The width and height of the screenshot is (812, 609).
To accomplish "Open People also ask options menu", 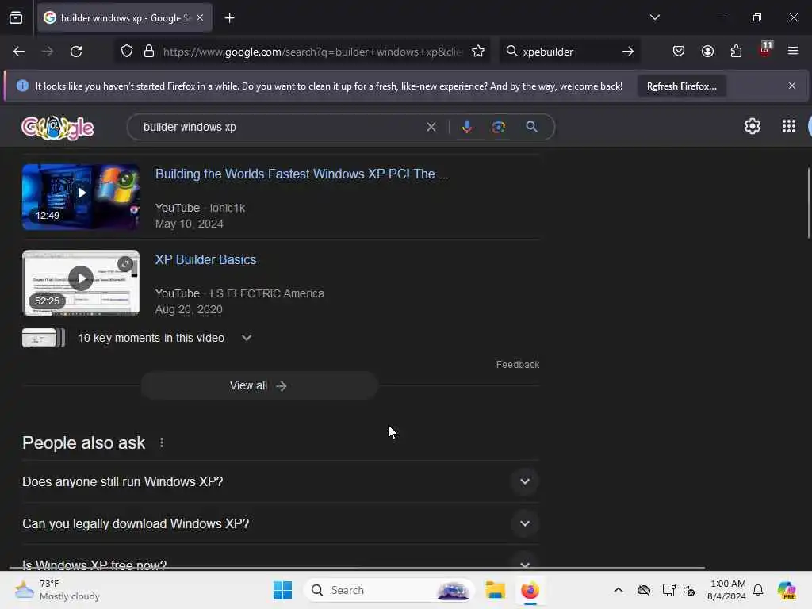I will [162, 442].
